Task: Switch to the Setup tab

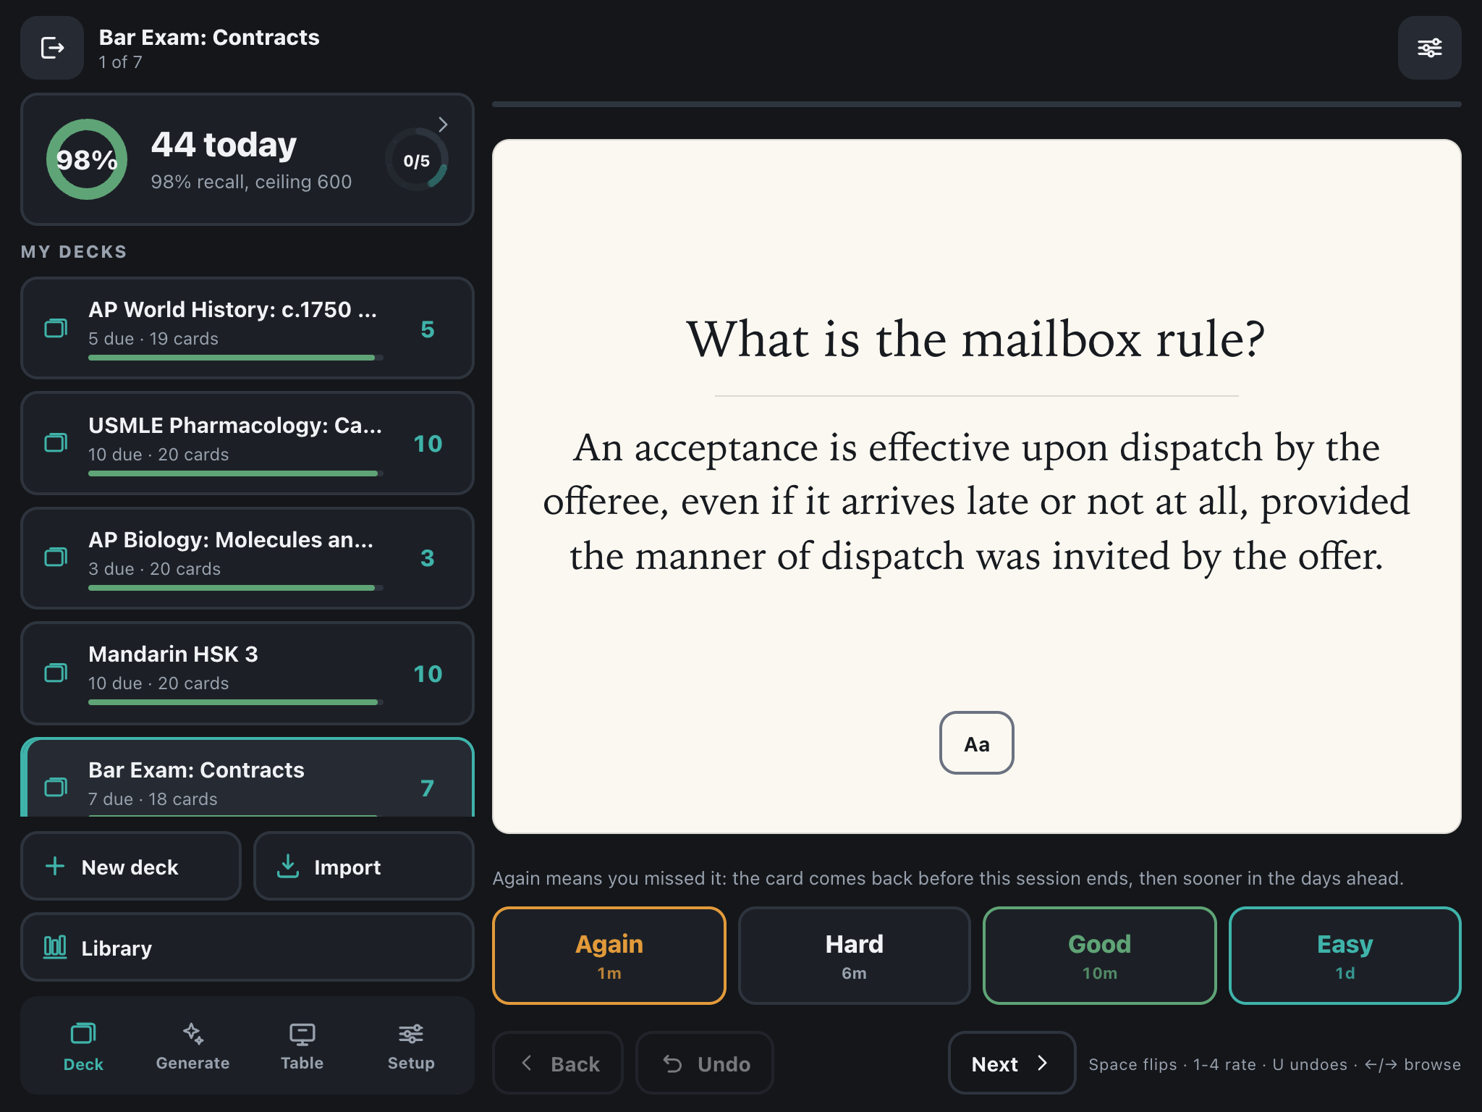Action: (x=411, y=1047)
